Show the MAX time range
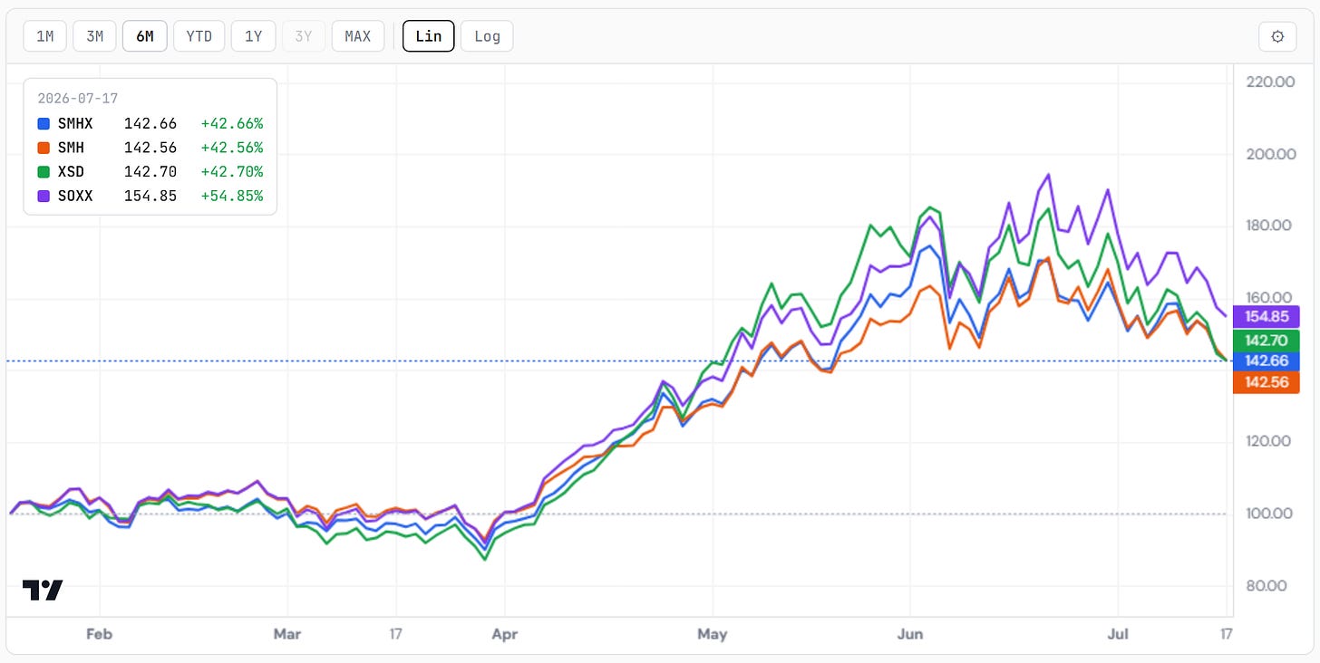The image size is (1320, 663). 357,36
